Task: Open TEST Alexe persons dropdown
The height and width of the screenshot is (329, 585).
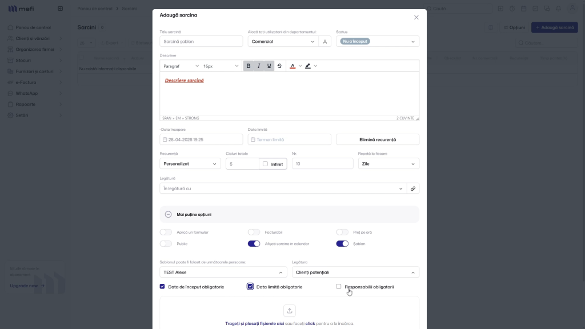Action: point(223,272)
